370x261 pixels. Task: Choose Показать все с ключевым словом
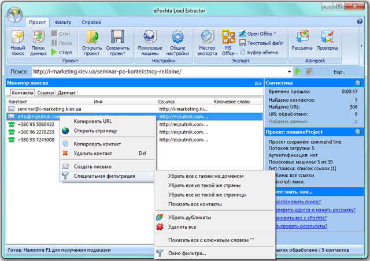(214, 240)
